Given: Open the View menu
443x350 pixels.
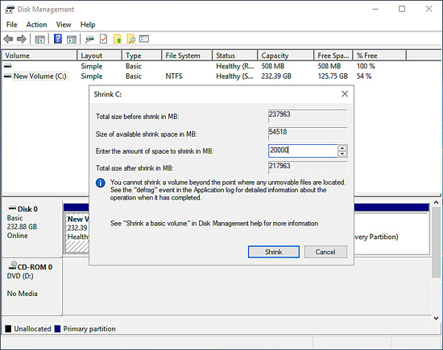Looking at the screenshot, I should [64, 25].
